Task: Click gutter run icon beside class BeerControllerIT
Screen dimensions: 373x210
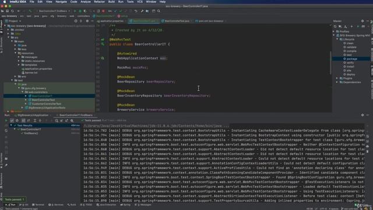Action: pyautogui.click(x=103, y=44)
